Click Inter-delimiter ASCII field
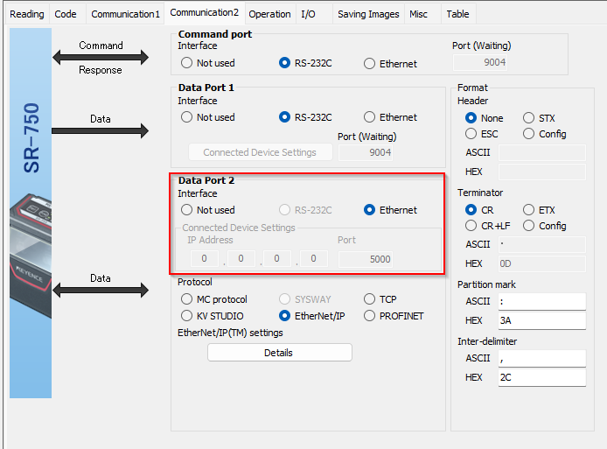Screen dimensions: 607x449 click(x=542, y=358)
